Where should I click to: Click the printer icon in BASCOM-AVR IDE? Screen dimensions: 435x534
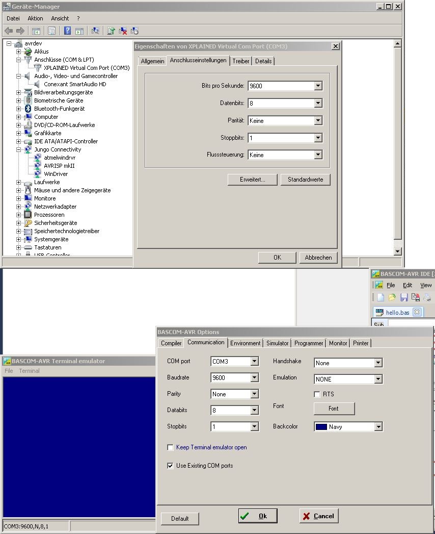tap(427, 297)
